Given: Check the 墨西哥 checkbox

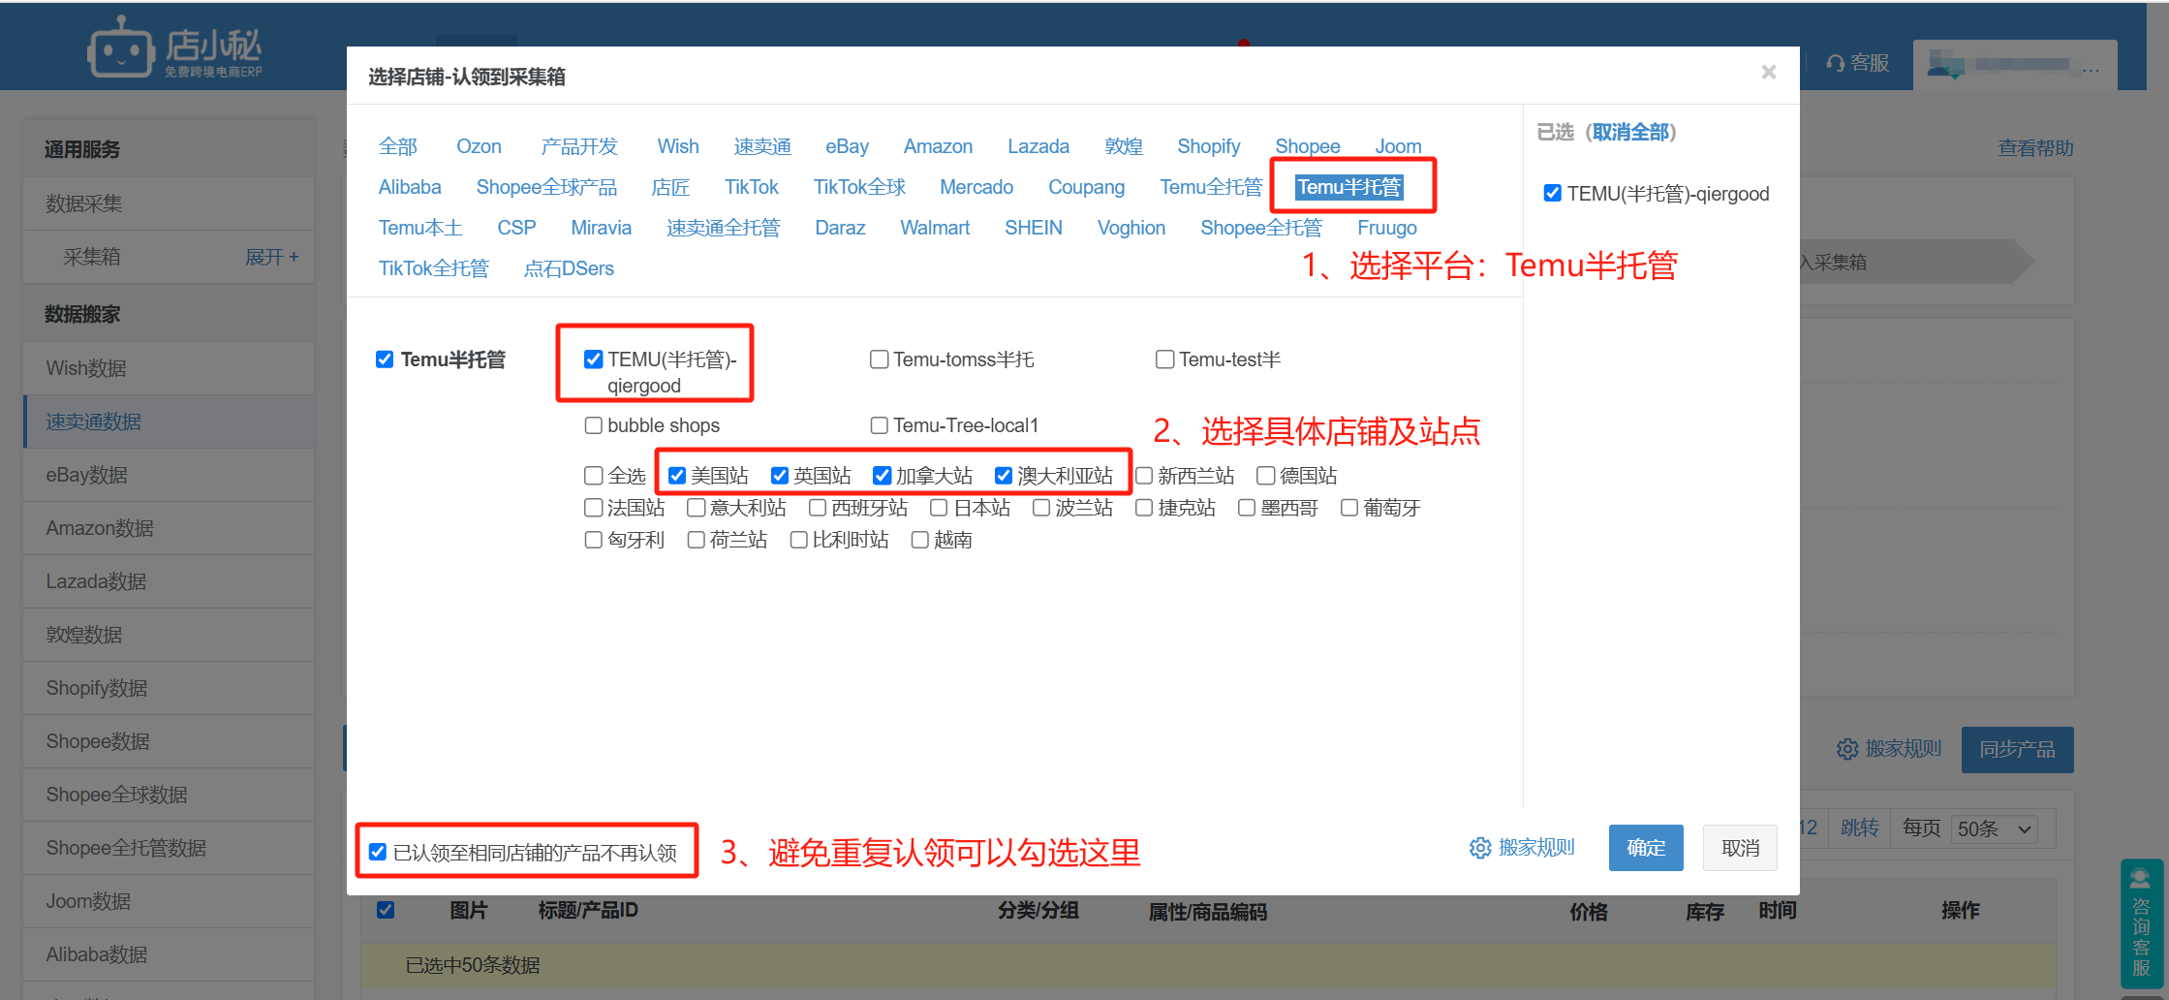Looking at the screenshot, I should tap(1246, 508).
